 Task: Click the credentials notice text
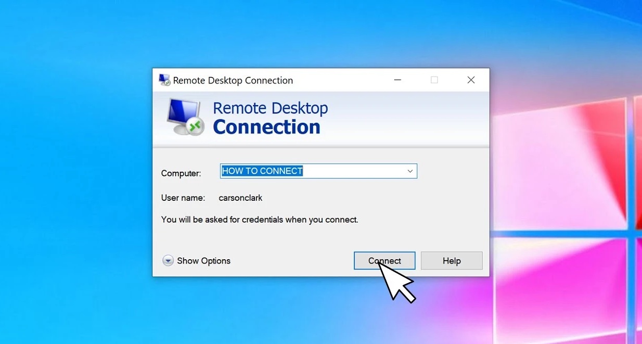(x=260, y=220)
